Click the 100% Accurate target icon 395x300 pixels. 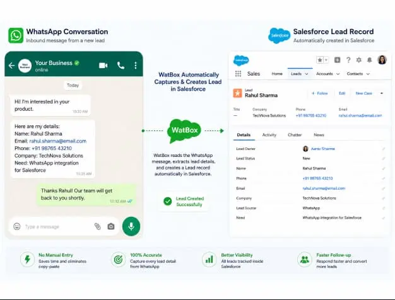(118, 260)
